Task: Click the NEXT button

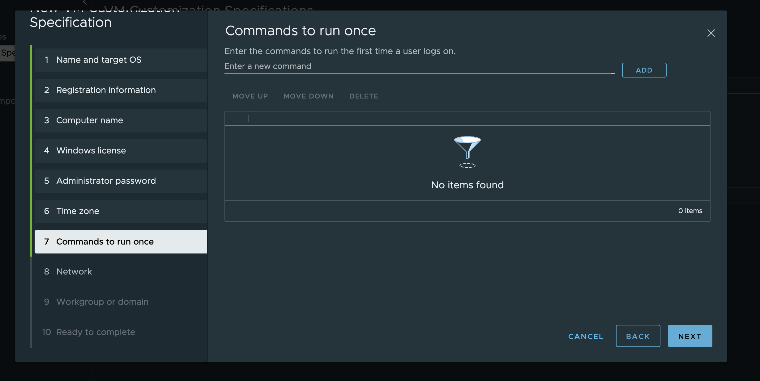Action: click(x=690, y=336)
